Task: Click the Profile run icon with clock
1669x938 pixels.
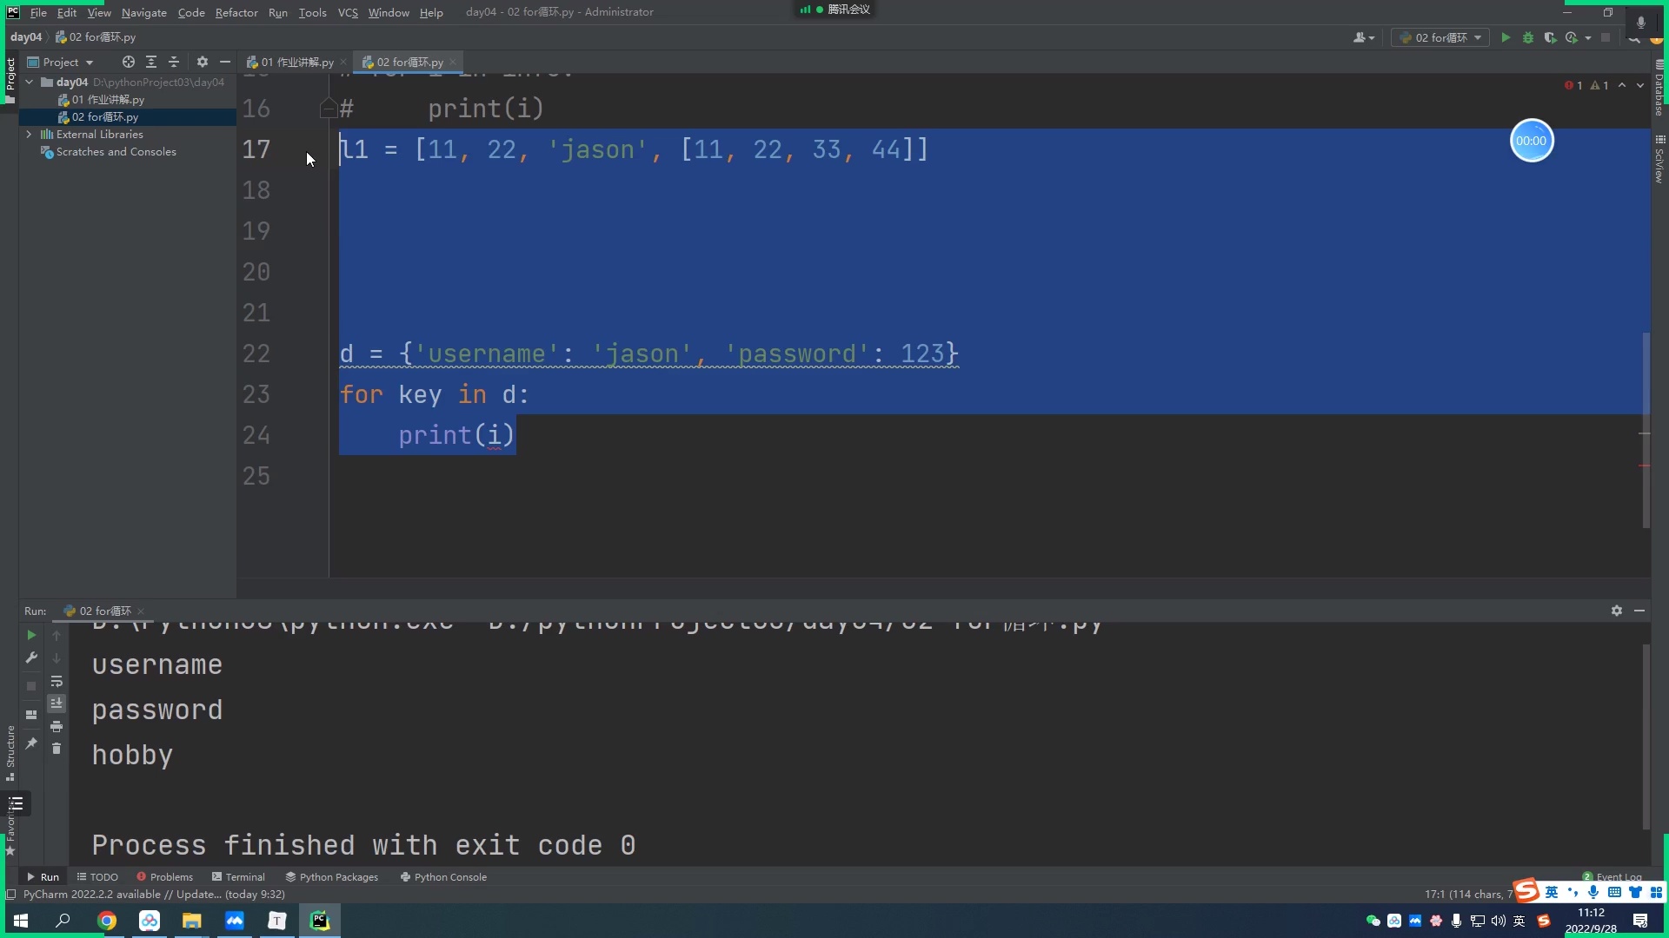Action: tap(1572, 37)
